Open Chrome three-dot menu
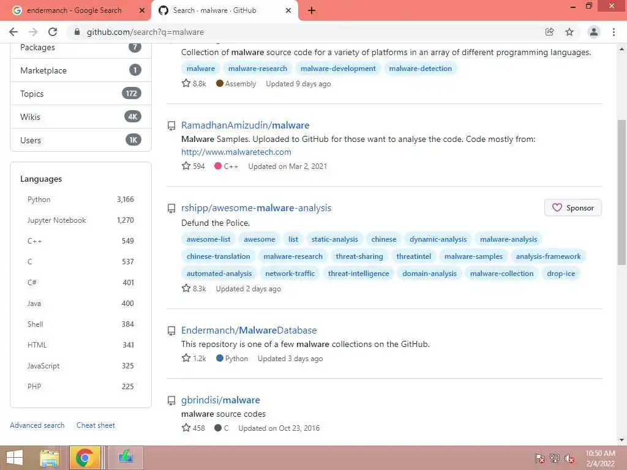627x470 pixels. pos(614,32)
